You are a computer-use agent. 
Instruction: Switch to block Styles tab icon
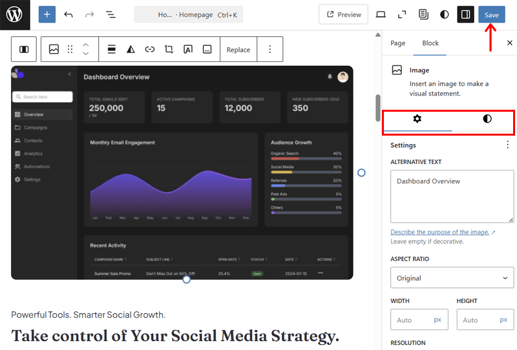point(487,119)
